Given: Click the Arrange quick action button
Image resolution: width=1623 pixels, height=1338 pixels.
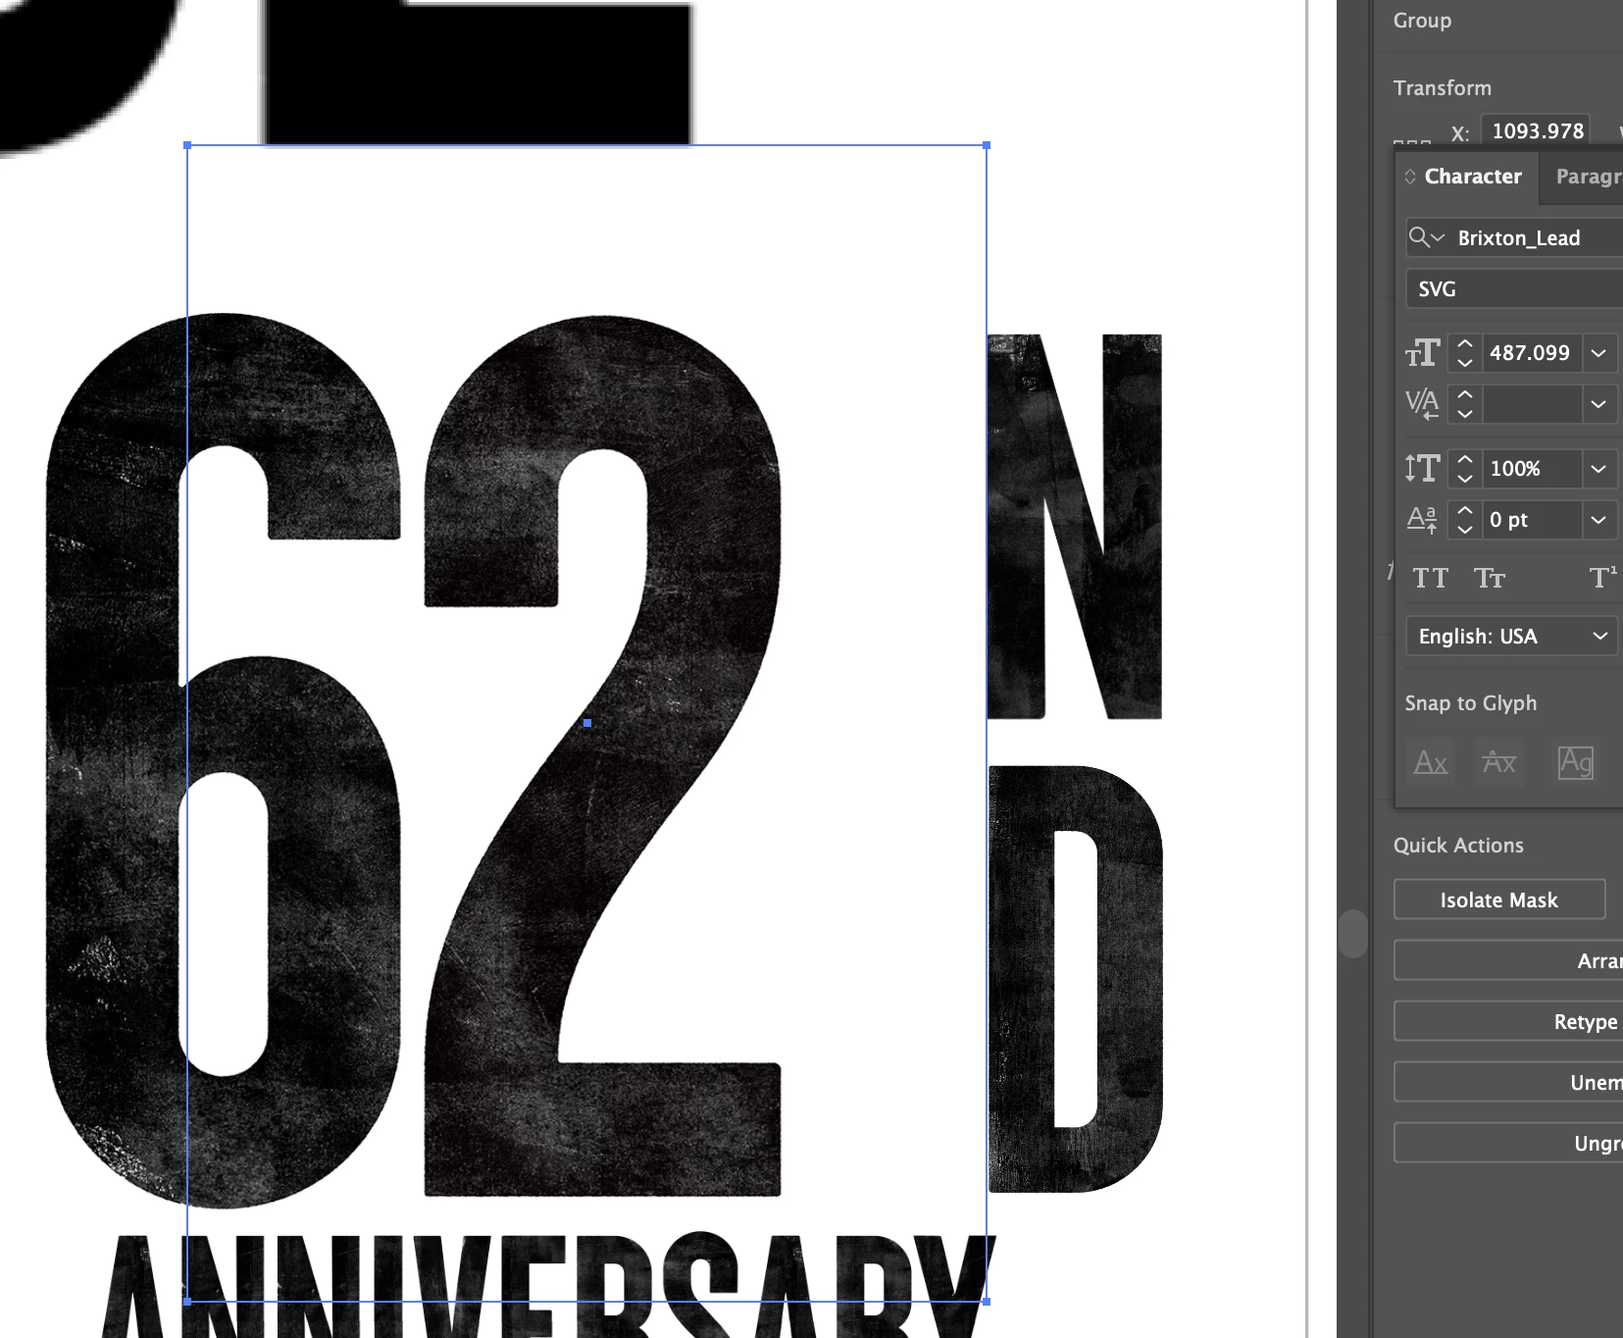Looking at the screenshot, I should tap(1508, 960).
